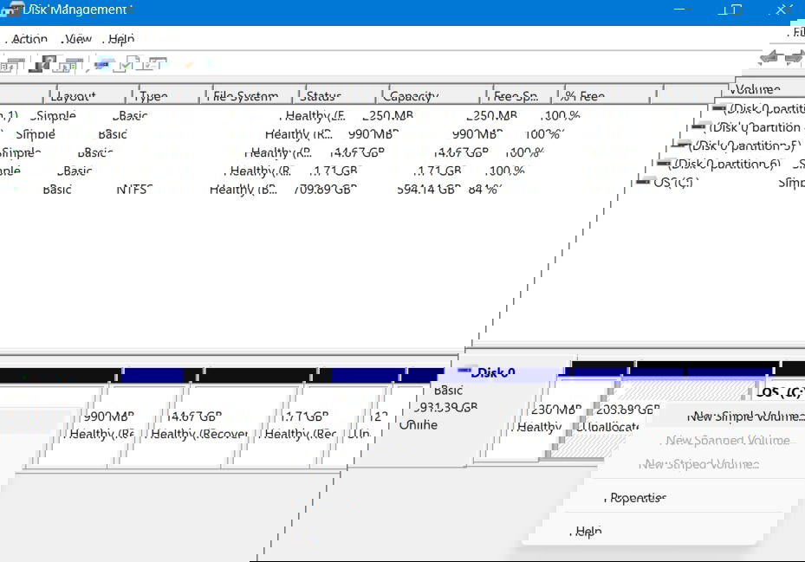Select the OS (C:) volume icon in the list
The height and width of the screenshot is (562, 805).
pyautogui.click(x=644, y=183)
